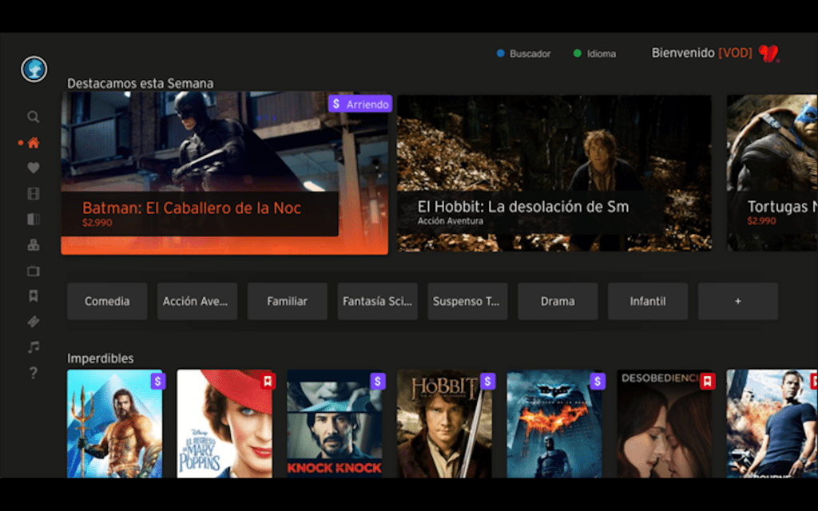The image size is (818, 511).
Task: Select the Infantil genre button
Action: tap(648, 301)
